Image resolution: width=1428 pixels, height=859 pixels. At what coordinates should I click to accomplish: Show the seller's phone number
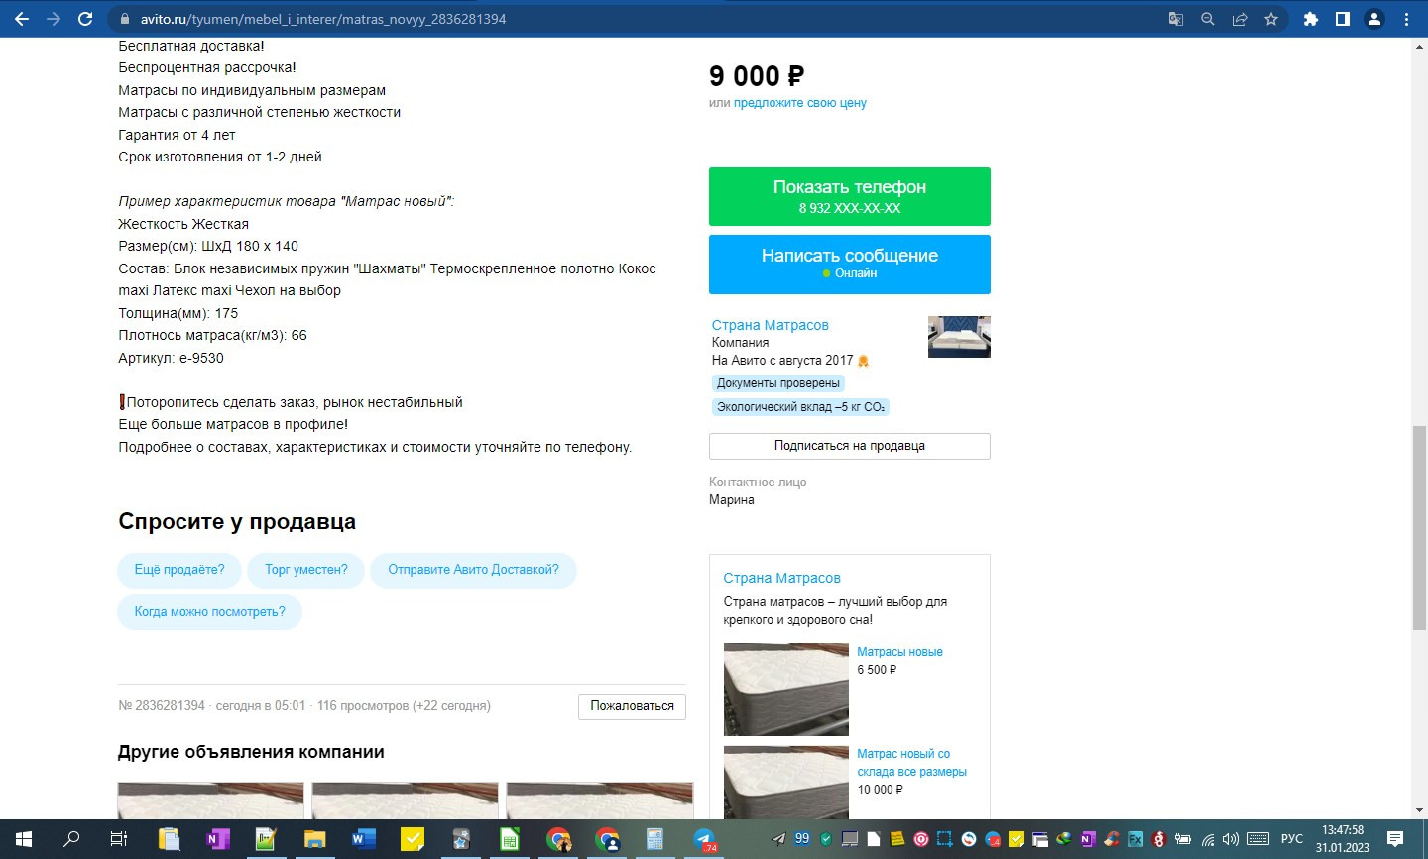point(850,196)
